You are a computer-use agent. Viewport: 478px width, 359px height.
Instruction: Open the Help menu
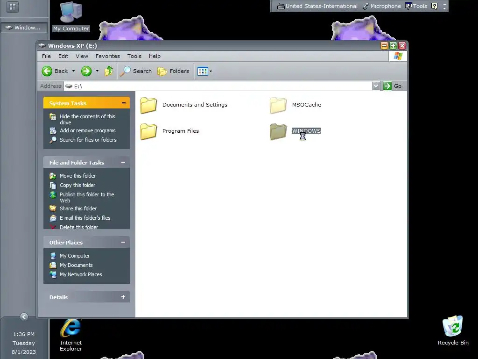(x=155, y=56)
